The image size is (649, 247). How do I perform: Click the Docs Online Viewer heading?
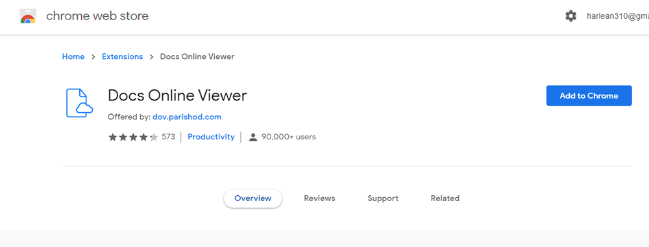pyautogui.click(x=177, y=95)
